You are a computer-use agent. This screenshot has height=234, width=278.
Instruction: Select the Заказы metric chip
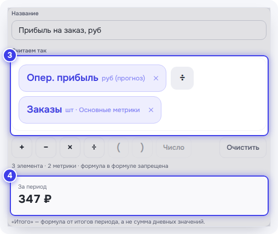(x=90, y=110)
